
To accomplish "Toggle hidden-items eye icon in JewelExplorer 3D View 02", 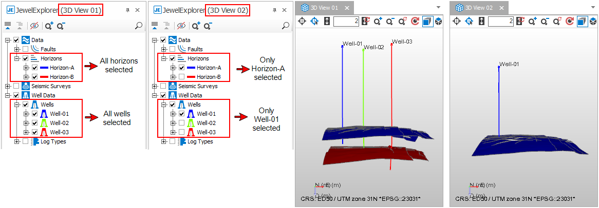I will [x=181, y=26].
